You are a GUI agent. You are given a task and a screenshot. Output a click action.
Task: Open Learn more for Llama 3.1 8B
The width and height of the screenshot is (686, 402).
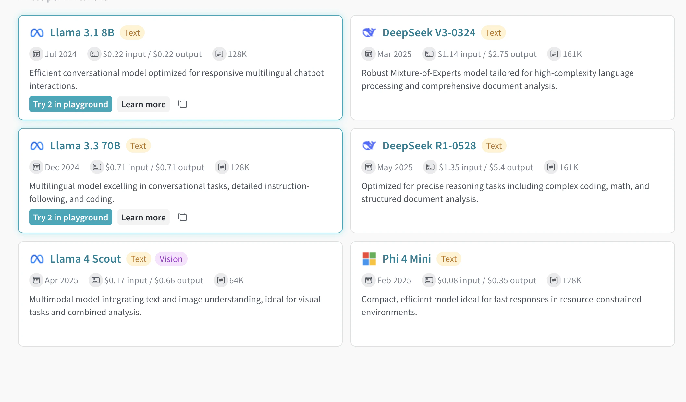coord(143,104)
